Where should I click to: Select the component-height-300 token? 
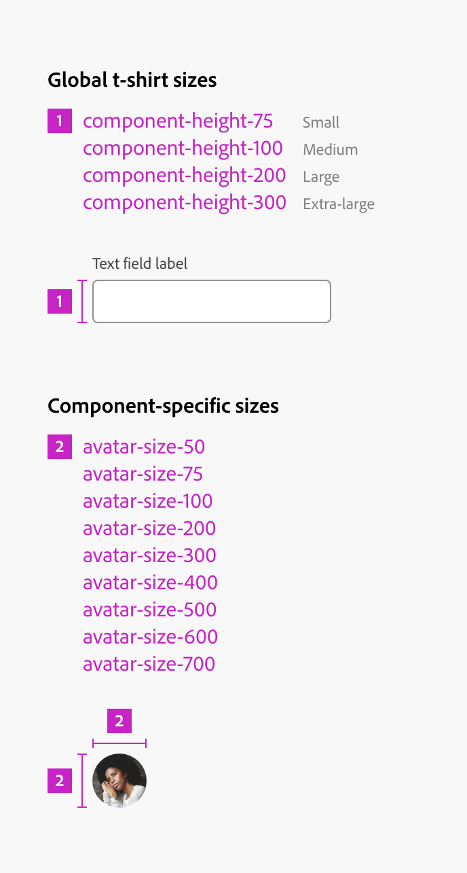pyautogui.click(x=184, y=203)
